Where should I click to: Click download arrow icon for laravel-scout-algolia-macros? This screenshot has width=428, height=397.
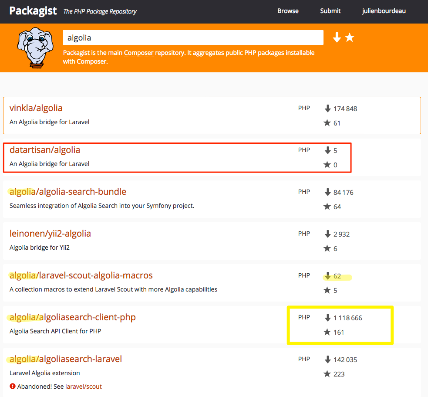tap(327, 276)
